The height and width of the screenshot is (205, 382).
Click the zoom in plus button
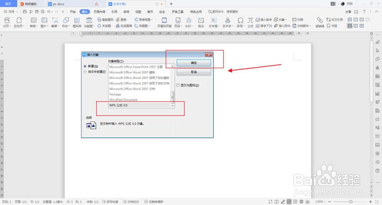(x=371, y=202)
